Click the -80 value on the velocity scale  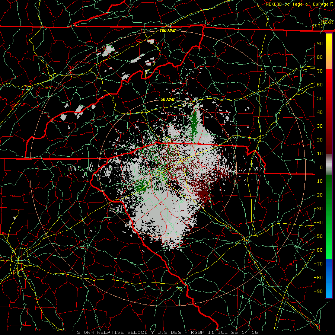click(318, 278)
